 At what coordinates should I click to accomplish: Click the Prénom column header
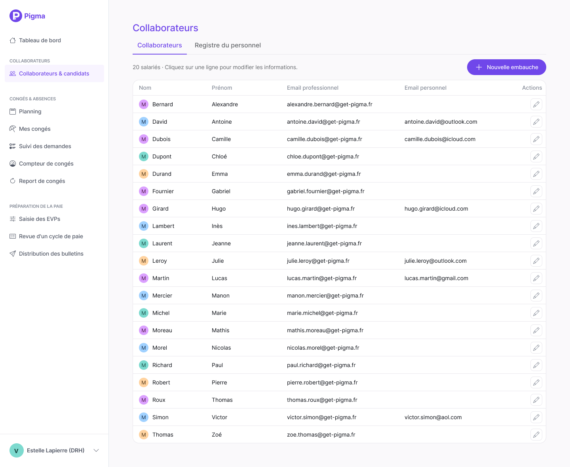click(222, 88)
